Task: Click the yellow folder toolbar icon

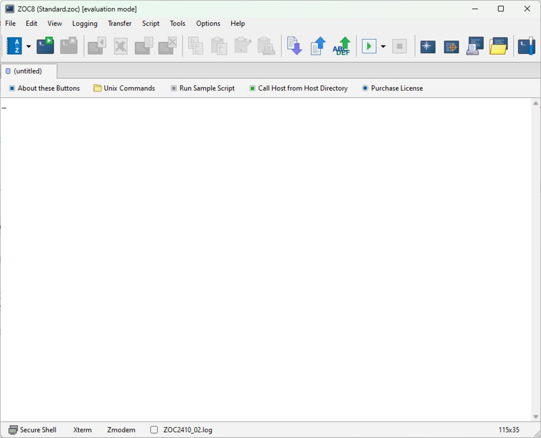Action: (499, 46)
